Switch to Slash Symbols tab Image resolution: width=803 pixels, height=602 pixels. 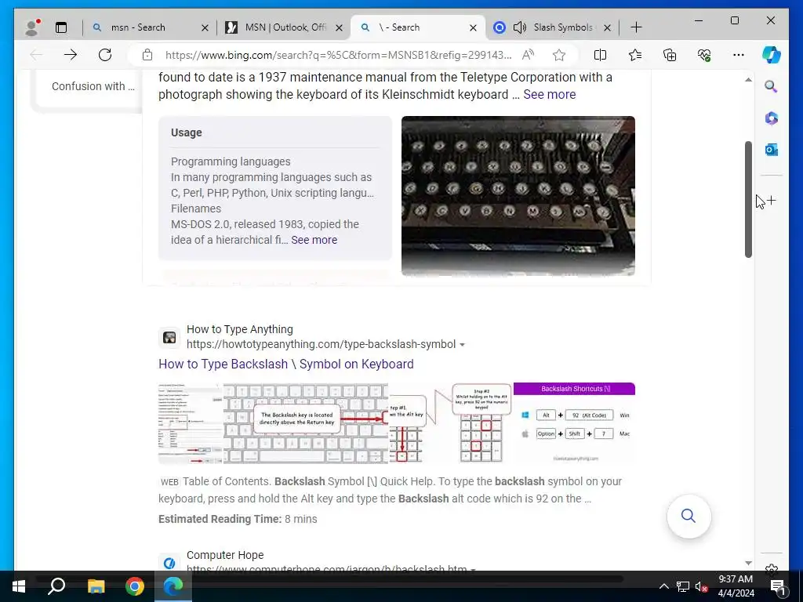[563, 27]
